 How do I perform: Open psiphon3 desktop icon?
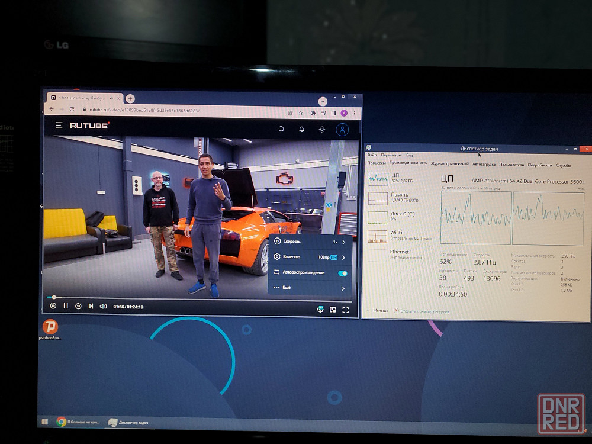pyautogui.click(x=50, y=330)
